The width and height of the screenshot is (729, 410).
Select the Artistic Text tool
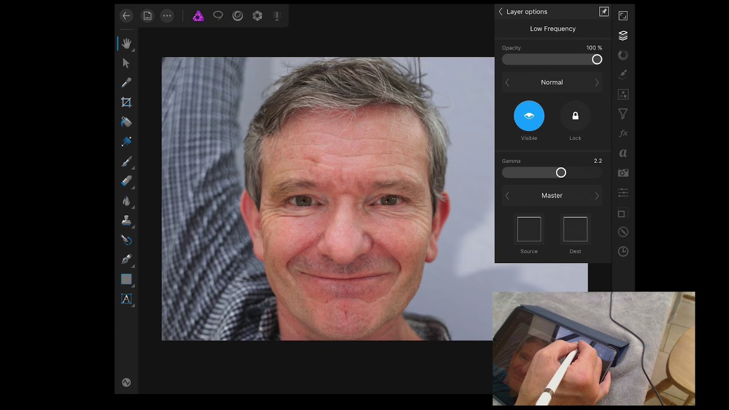[x=126, y=299]
